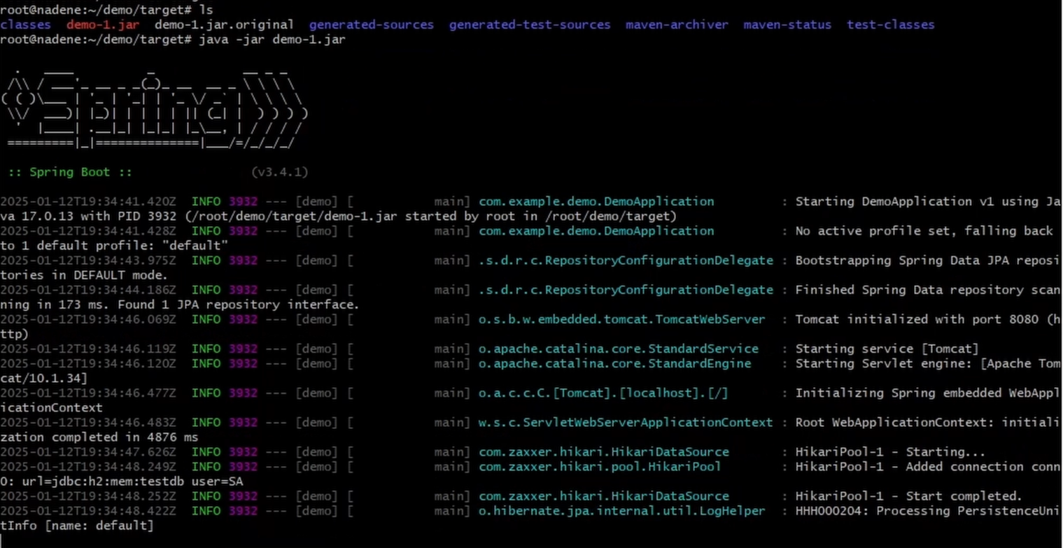This screenshot has height=548, width=1063.
Task: Click the java -jar demo-1.jar command
Action: pyautogui.click(x=272, y=39)
